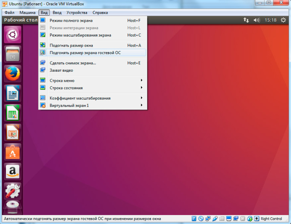Close the open Вид menu
Screen dimensions: 291x224
pyautogui.click(x=44, y=13)
